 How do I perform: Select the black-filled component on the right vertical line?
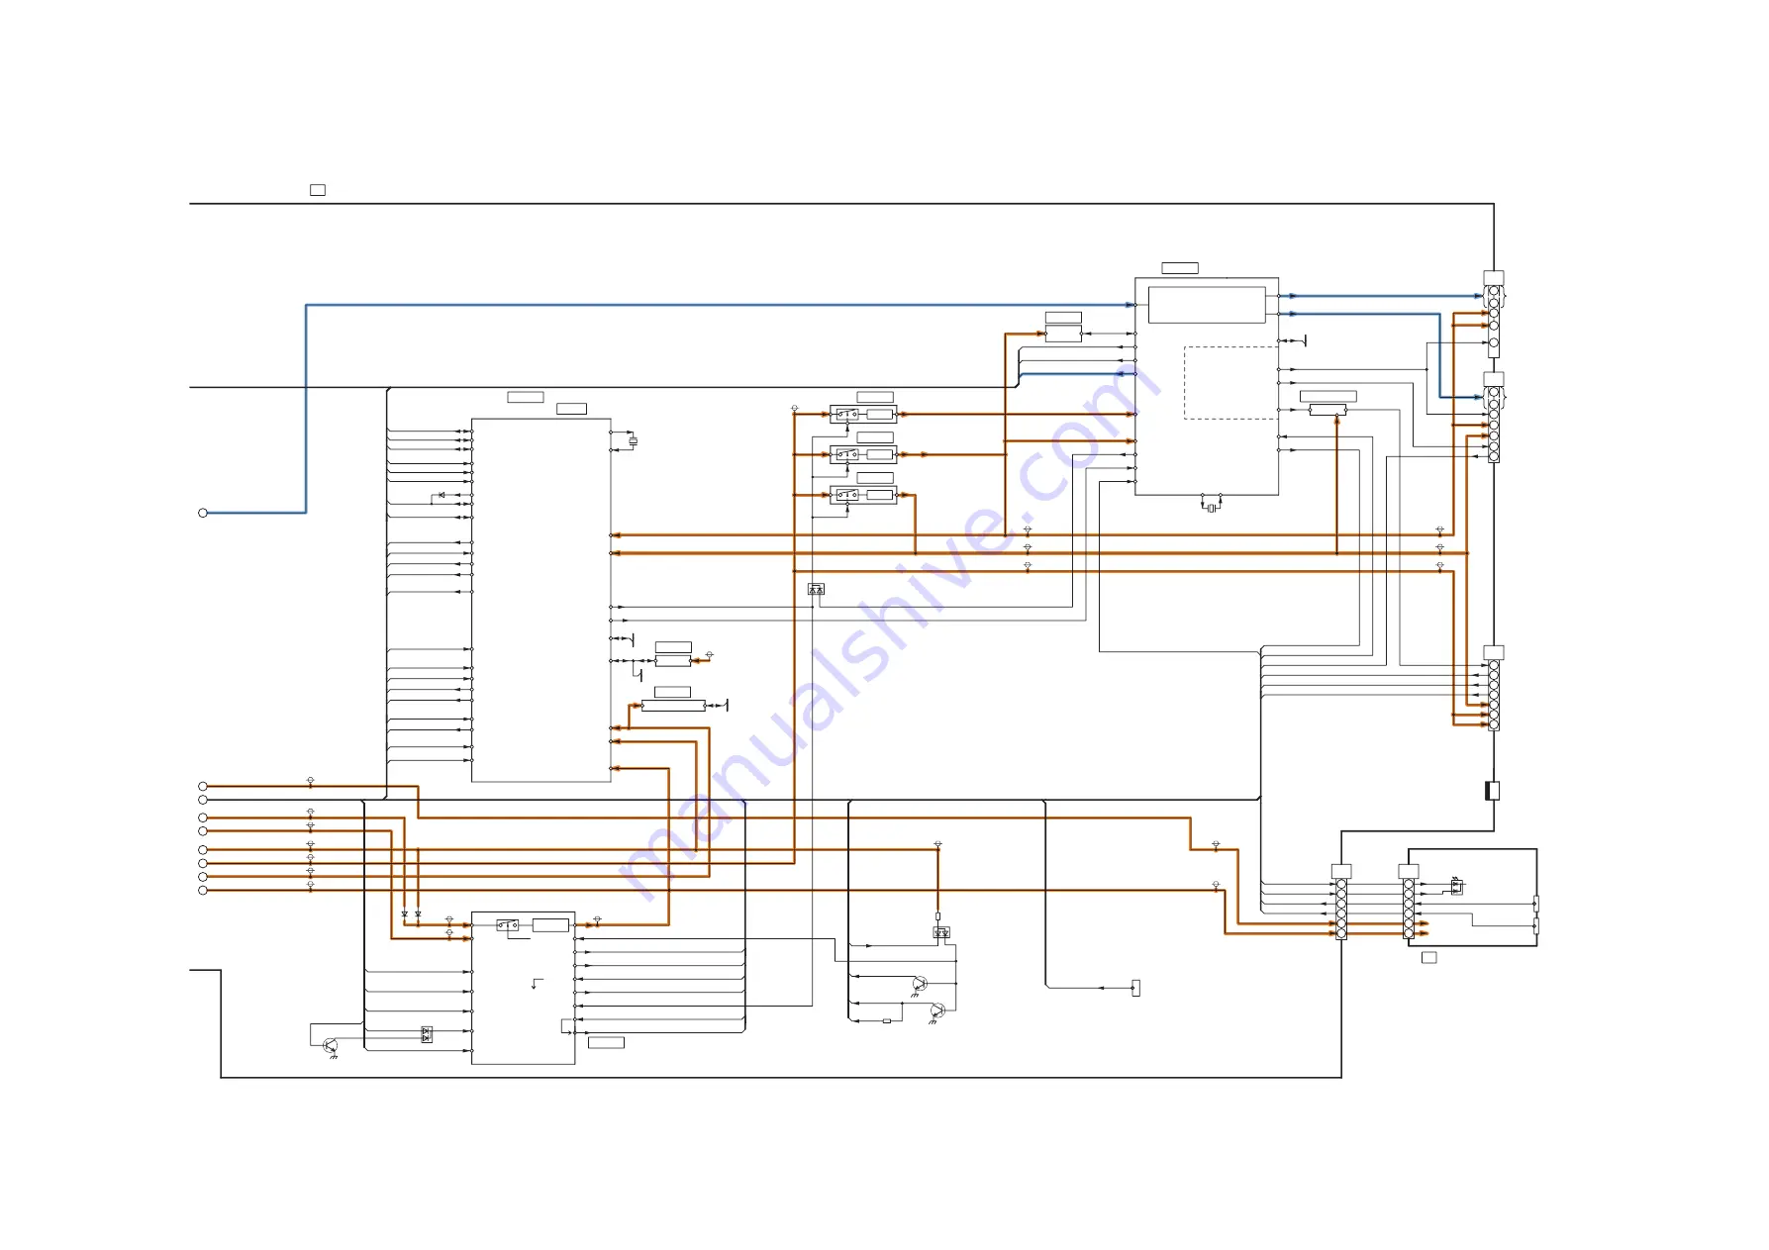[1493, 791]
